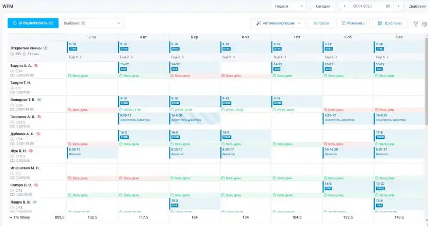429x227 pixels.
Task: Open the Неделя period dropdown
Action: [x=289, y=6]
